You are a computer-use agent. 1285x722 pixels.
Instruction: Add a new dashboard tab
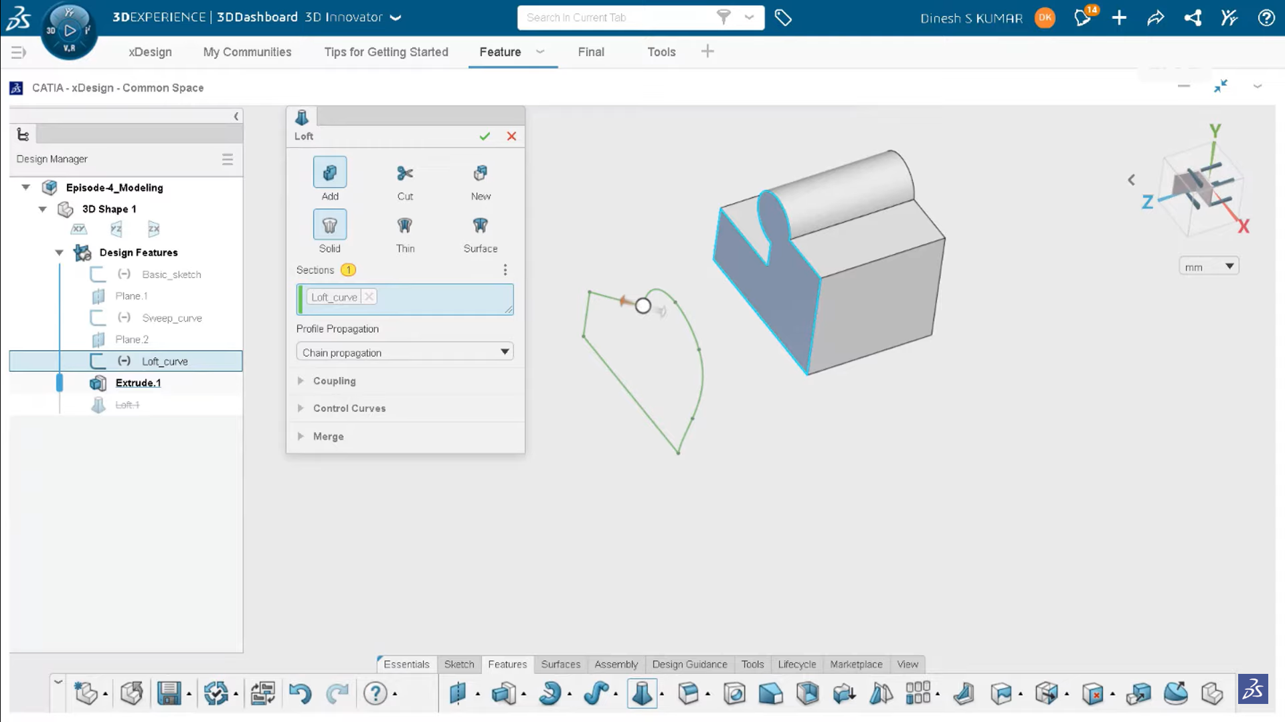point(707,51)
